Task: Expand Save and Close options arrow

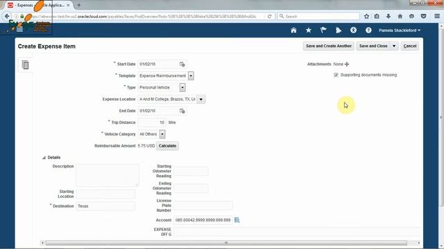Action: point(394,46)
